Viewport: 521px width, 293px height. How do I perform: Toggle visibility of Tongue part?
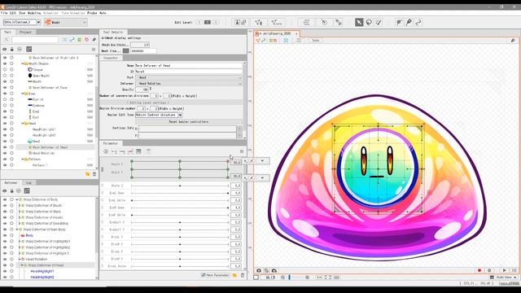5,69
